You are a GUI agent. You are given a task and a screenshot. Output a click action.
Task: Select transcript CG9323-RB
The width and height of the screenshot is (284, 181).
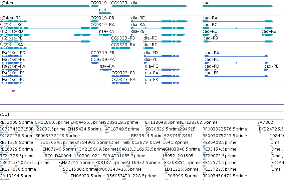(121, 41)
